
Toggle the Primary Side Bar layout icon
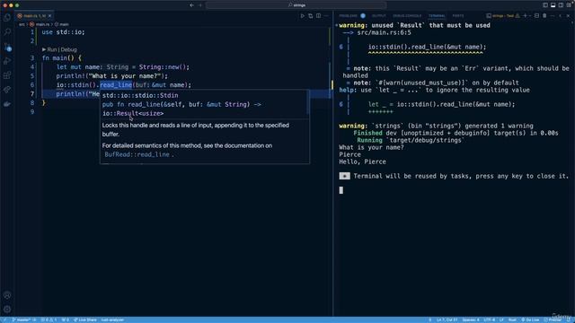[x=545, y=5]
